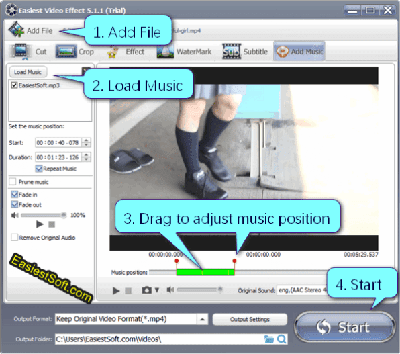Close the Easiest Video Effect window

(388, 10)
